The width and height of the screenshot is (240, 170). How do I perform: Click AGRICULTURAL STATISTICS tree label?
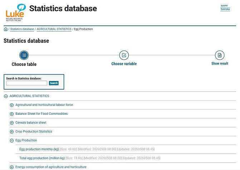29,96
